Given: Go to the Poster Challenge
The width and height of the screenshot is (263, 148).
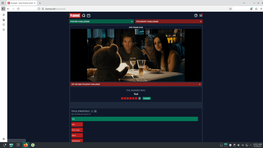Looking at the screenshot, I should pyautogui.click(x=101, y=21).
